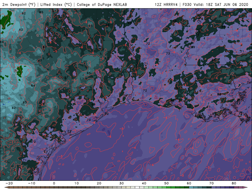Click the "Lifted Index (°C)" title text
Viewport: 252px width, 189px height.
pos(56,4)
